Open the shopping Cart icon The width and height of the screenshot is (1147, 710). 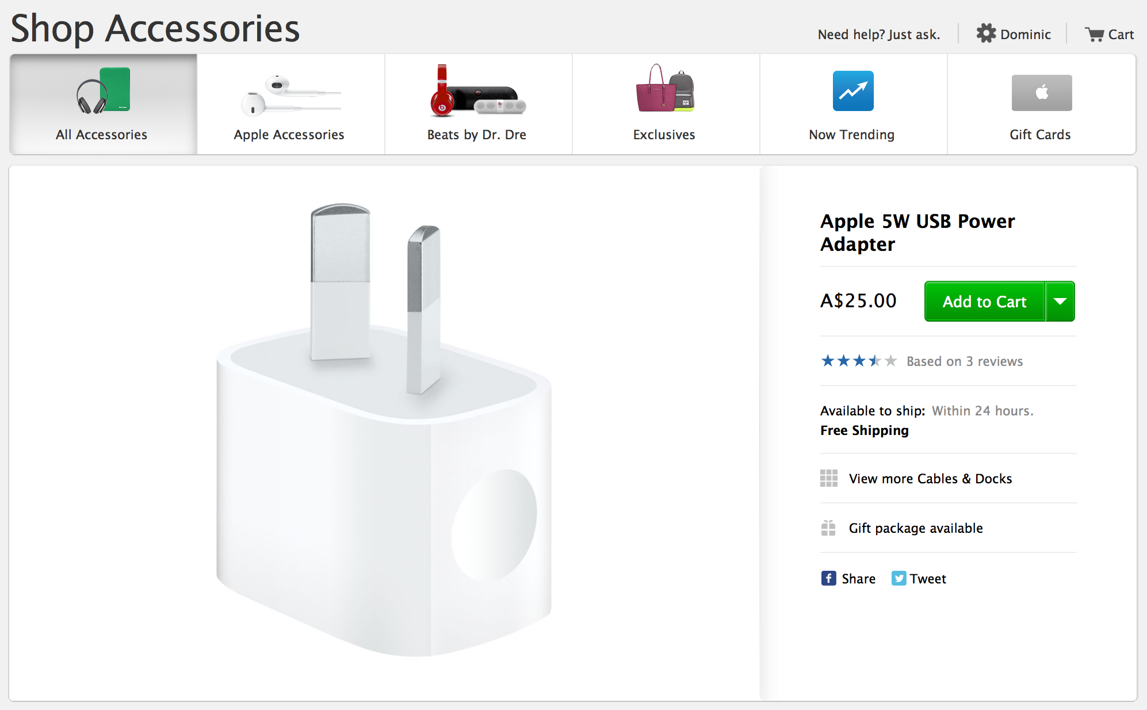pyautogui.click(x=1094, y=34)
